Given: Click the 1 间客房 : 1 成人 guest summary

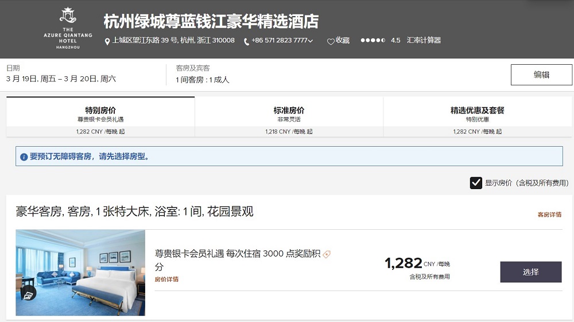Looking at the screenshot, I should pos(203,80).
